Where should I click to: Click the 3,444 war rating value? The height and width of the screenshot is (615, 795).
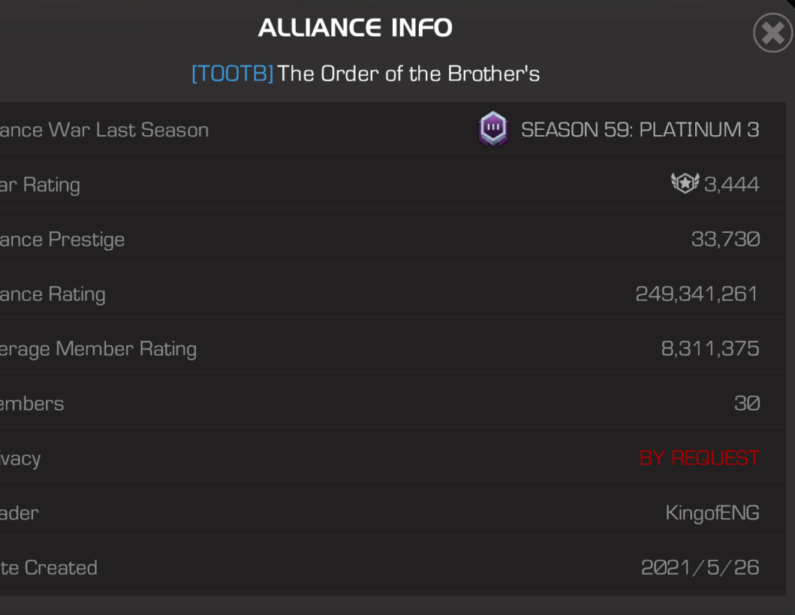[x=732, y=185]
